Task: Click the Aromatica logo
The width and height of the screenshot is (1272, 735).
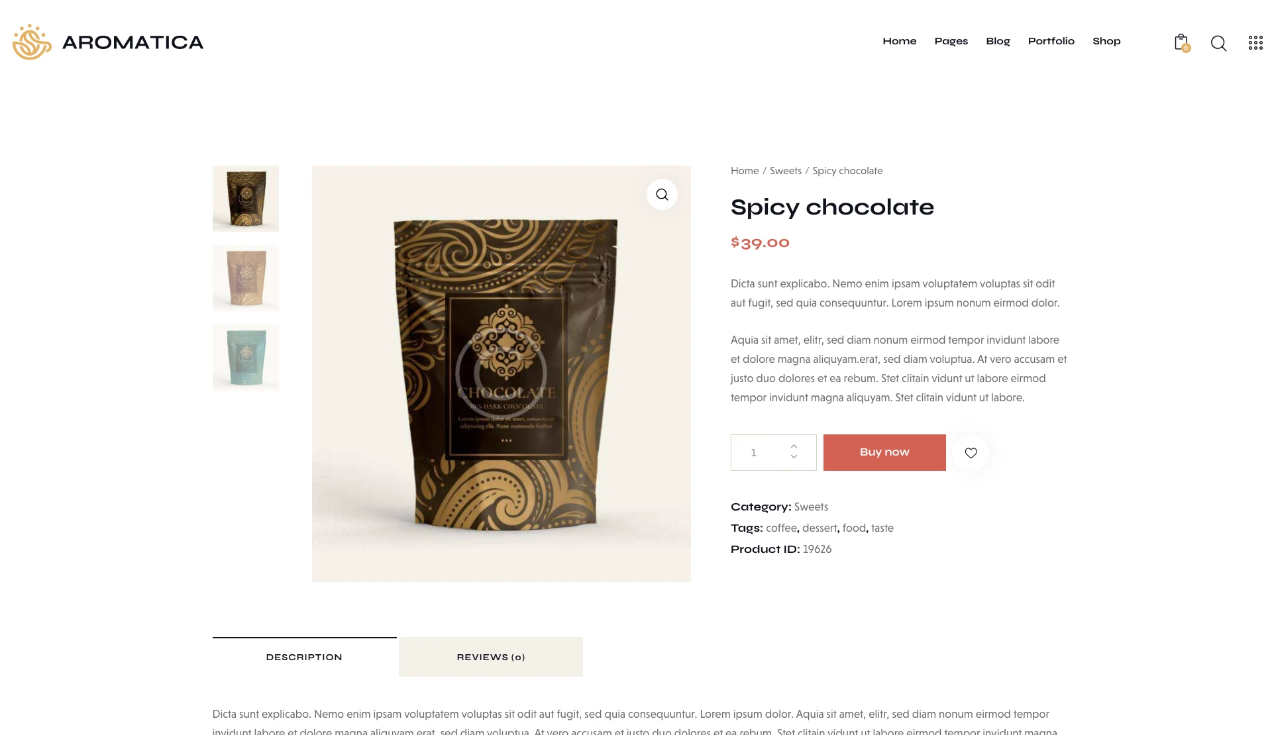Action: 108,42
